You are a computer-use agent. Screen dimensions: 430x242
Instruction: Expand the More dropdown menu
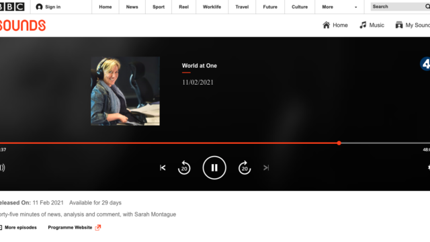(x=339, y=7)
